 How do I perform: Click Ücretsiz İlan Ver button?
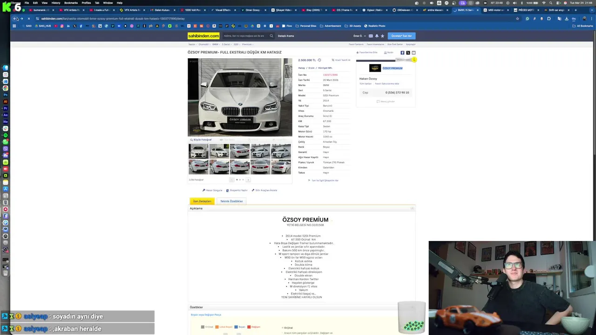(401, 36)
